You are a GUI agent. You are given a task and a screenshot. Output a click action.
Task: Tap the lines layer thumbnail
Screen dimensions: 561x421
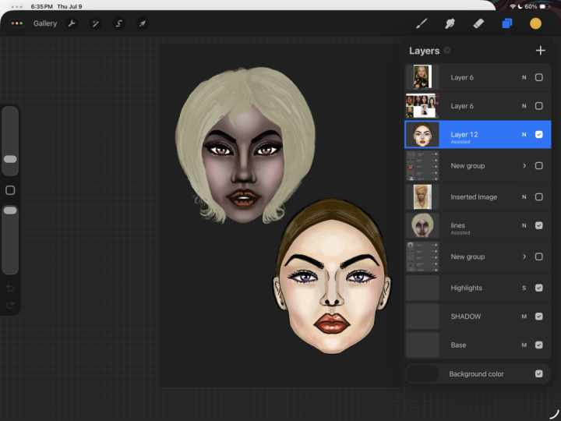(422, 225)
